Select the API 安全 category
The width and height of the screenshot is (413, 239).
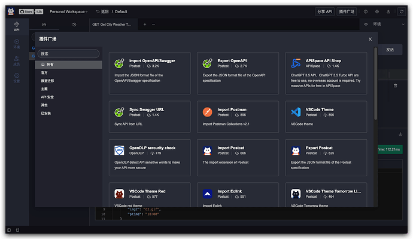tap(48, 97)
